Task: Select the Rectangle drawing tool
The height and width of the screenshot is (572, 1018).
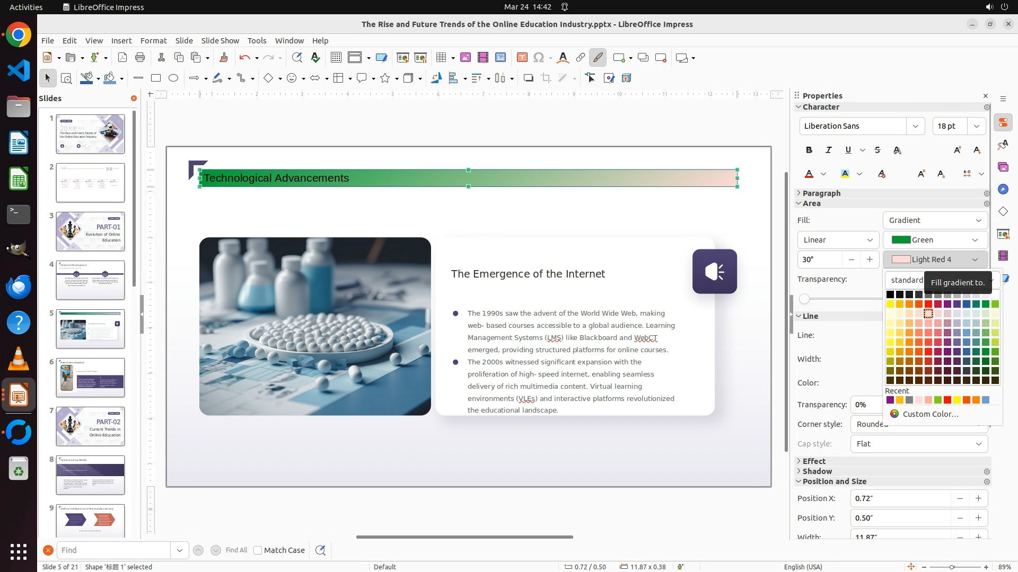Action: coord(155,78)
